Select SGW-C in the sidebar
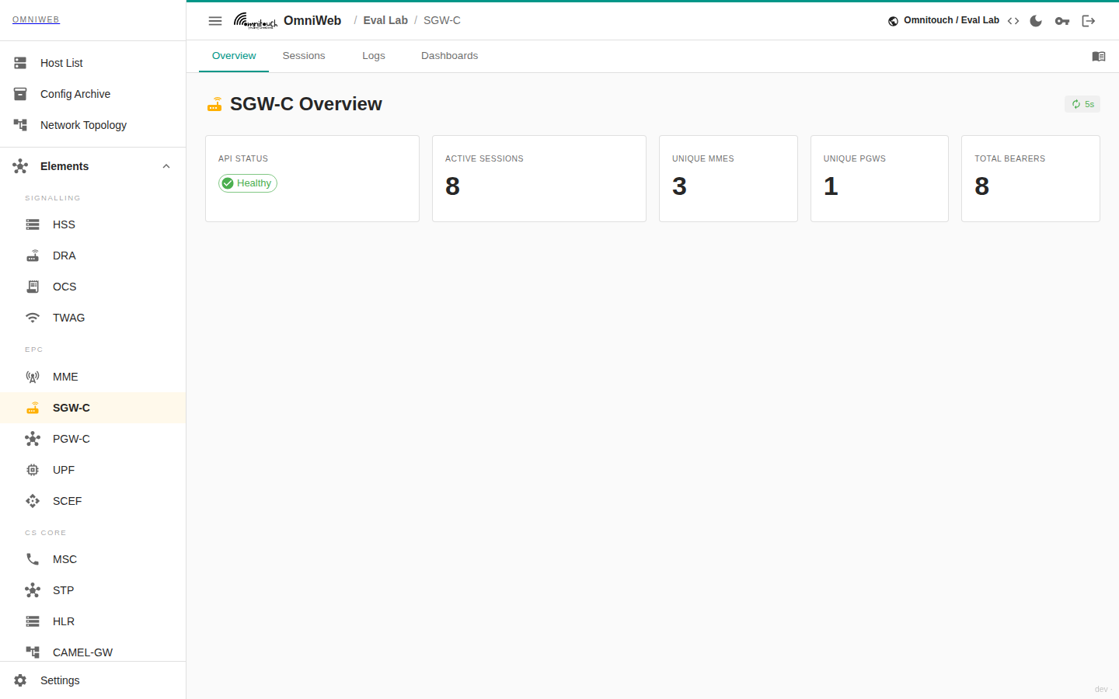 point(93,408)
